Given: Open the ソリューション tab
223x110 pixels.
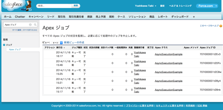Looking at the screenshot, I should (x=137, y=17).
